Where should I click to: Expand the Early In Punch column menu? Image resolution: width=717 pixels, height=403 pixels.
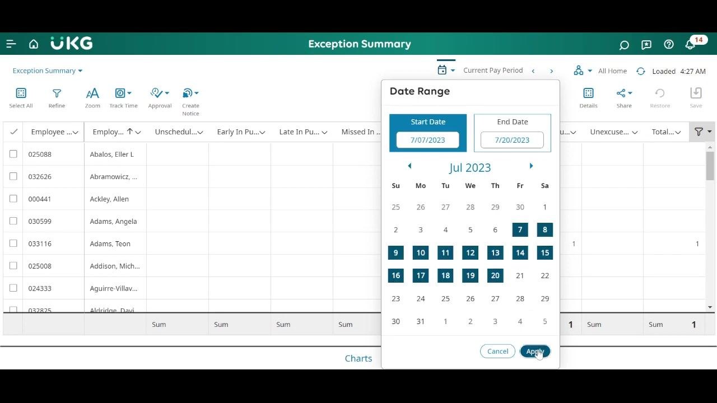pyautogui.click(x=262, y=132)
